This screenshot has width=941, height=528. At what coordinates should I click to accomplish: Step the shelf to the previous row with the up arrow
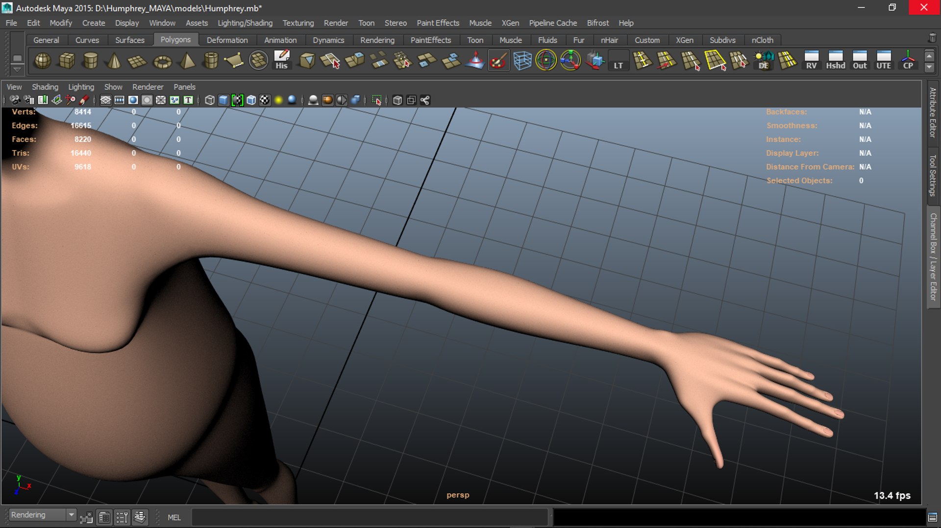(929, 56)
